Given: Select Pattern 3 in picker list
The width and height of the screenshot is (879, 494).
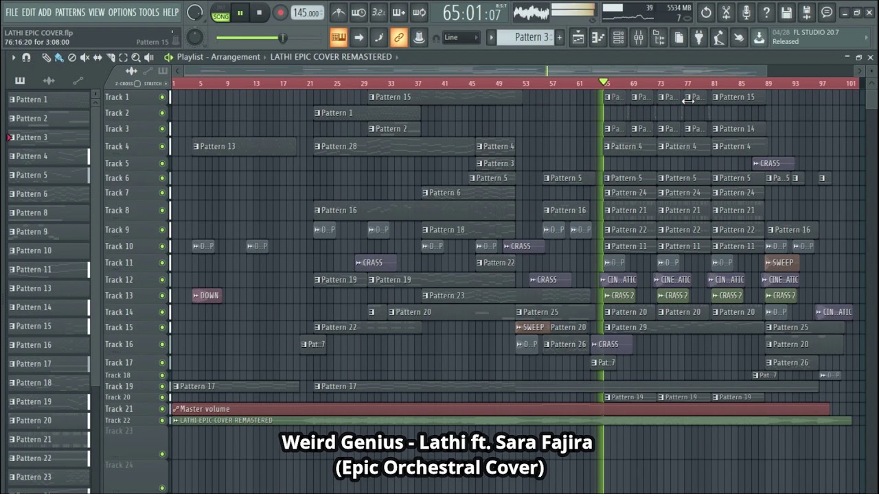Looking at the screenshot, I should pos(48,137).
